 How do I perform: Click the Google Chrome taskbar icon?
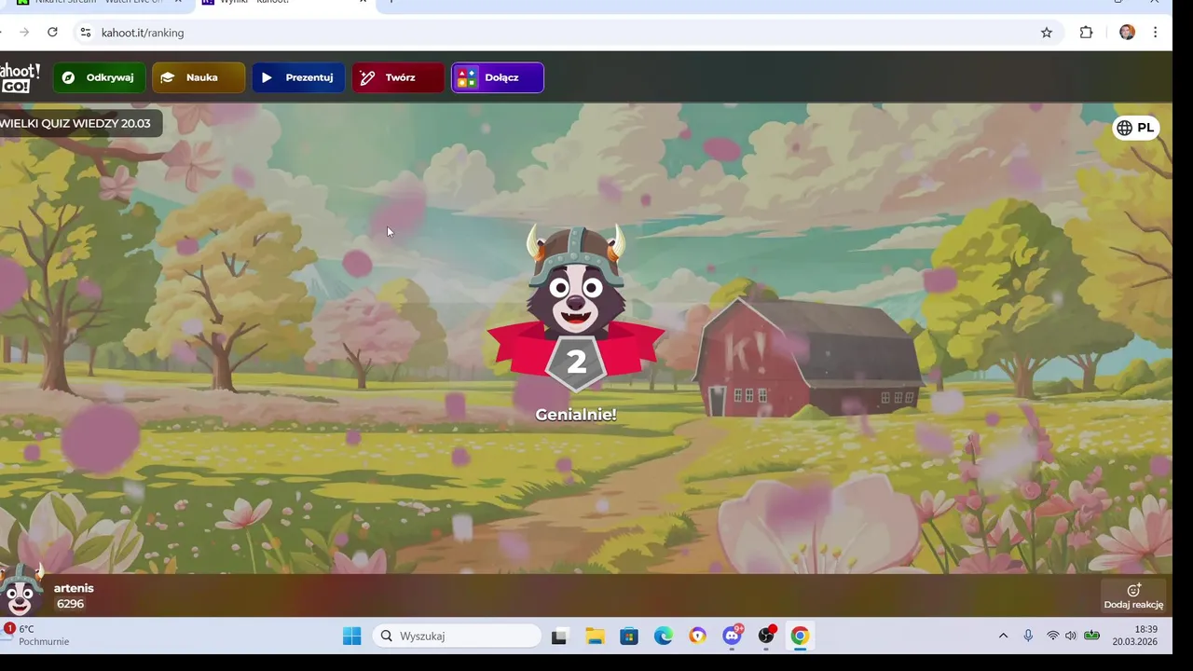coord(800,637)
